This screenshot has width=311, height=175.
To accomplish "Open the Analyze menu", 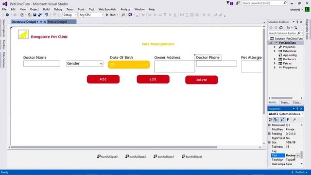I will tap(125, 9).
